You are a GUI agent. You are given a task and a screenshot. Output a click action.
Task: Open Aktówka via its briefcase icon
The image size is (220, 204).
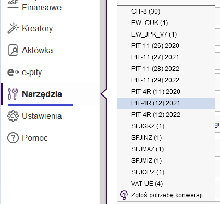13,50
